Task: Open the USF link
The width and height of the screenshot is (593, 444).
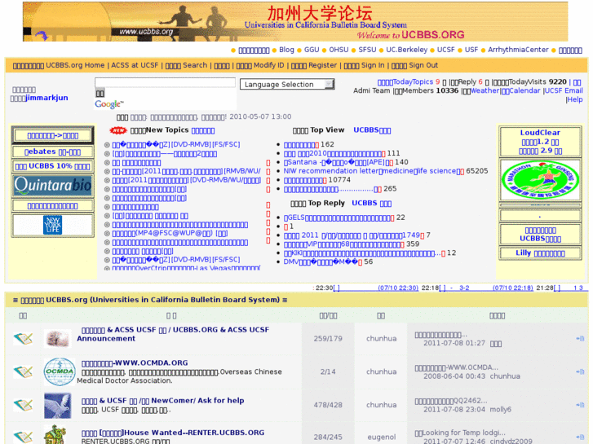Action: pyautogui.click(x=471, y=50)
